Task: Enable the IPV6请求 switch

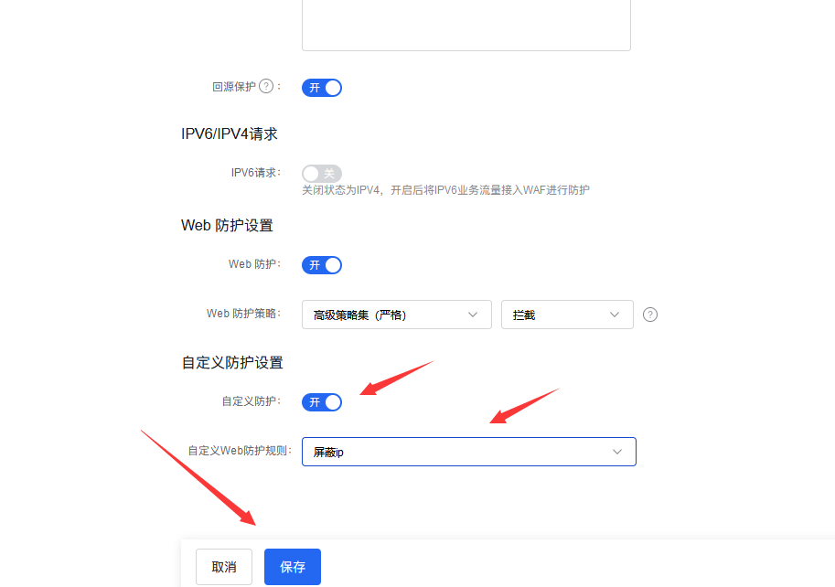Action: tap(322, 174)
